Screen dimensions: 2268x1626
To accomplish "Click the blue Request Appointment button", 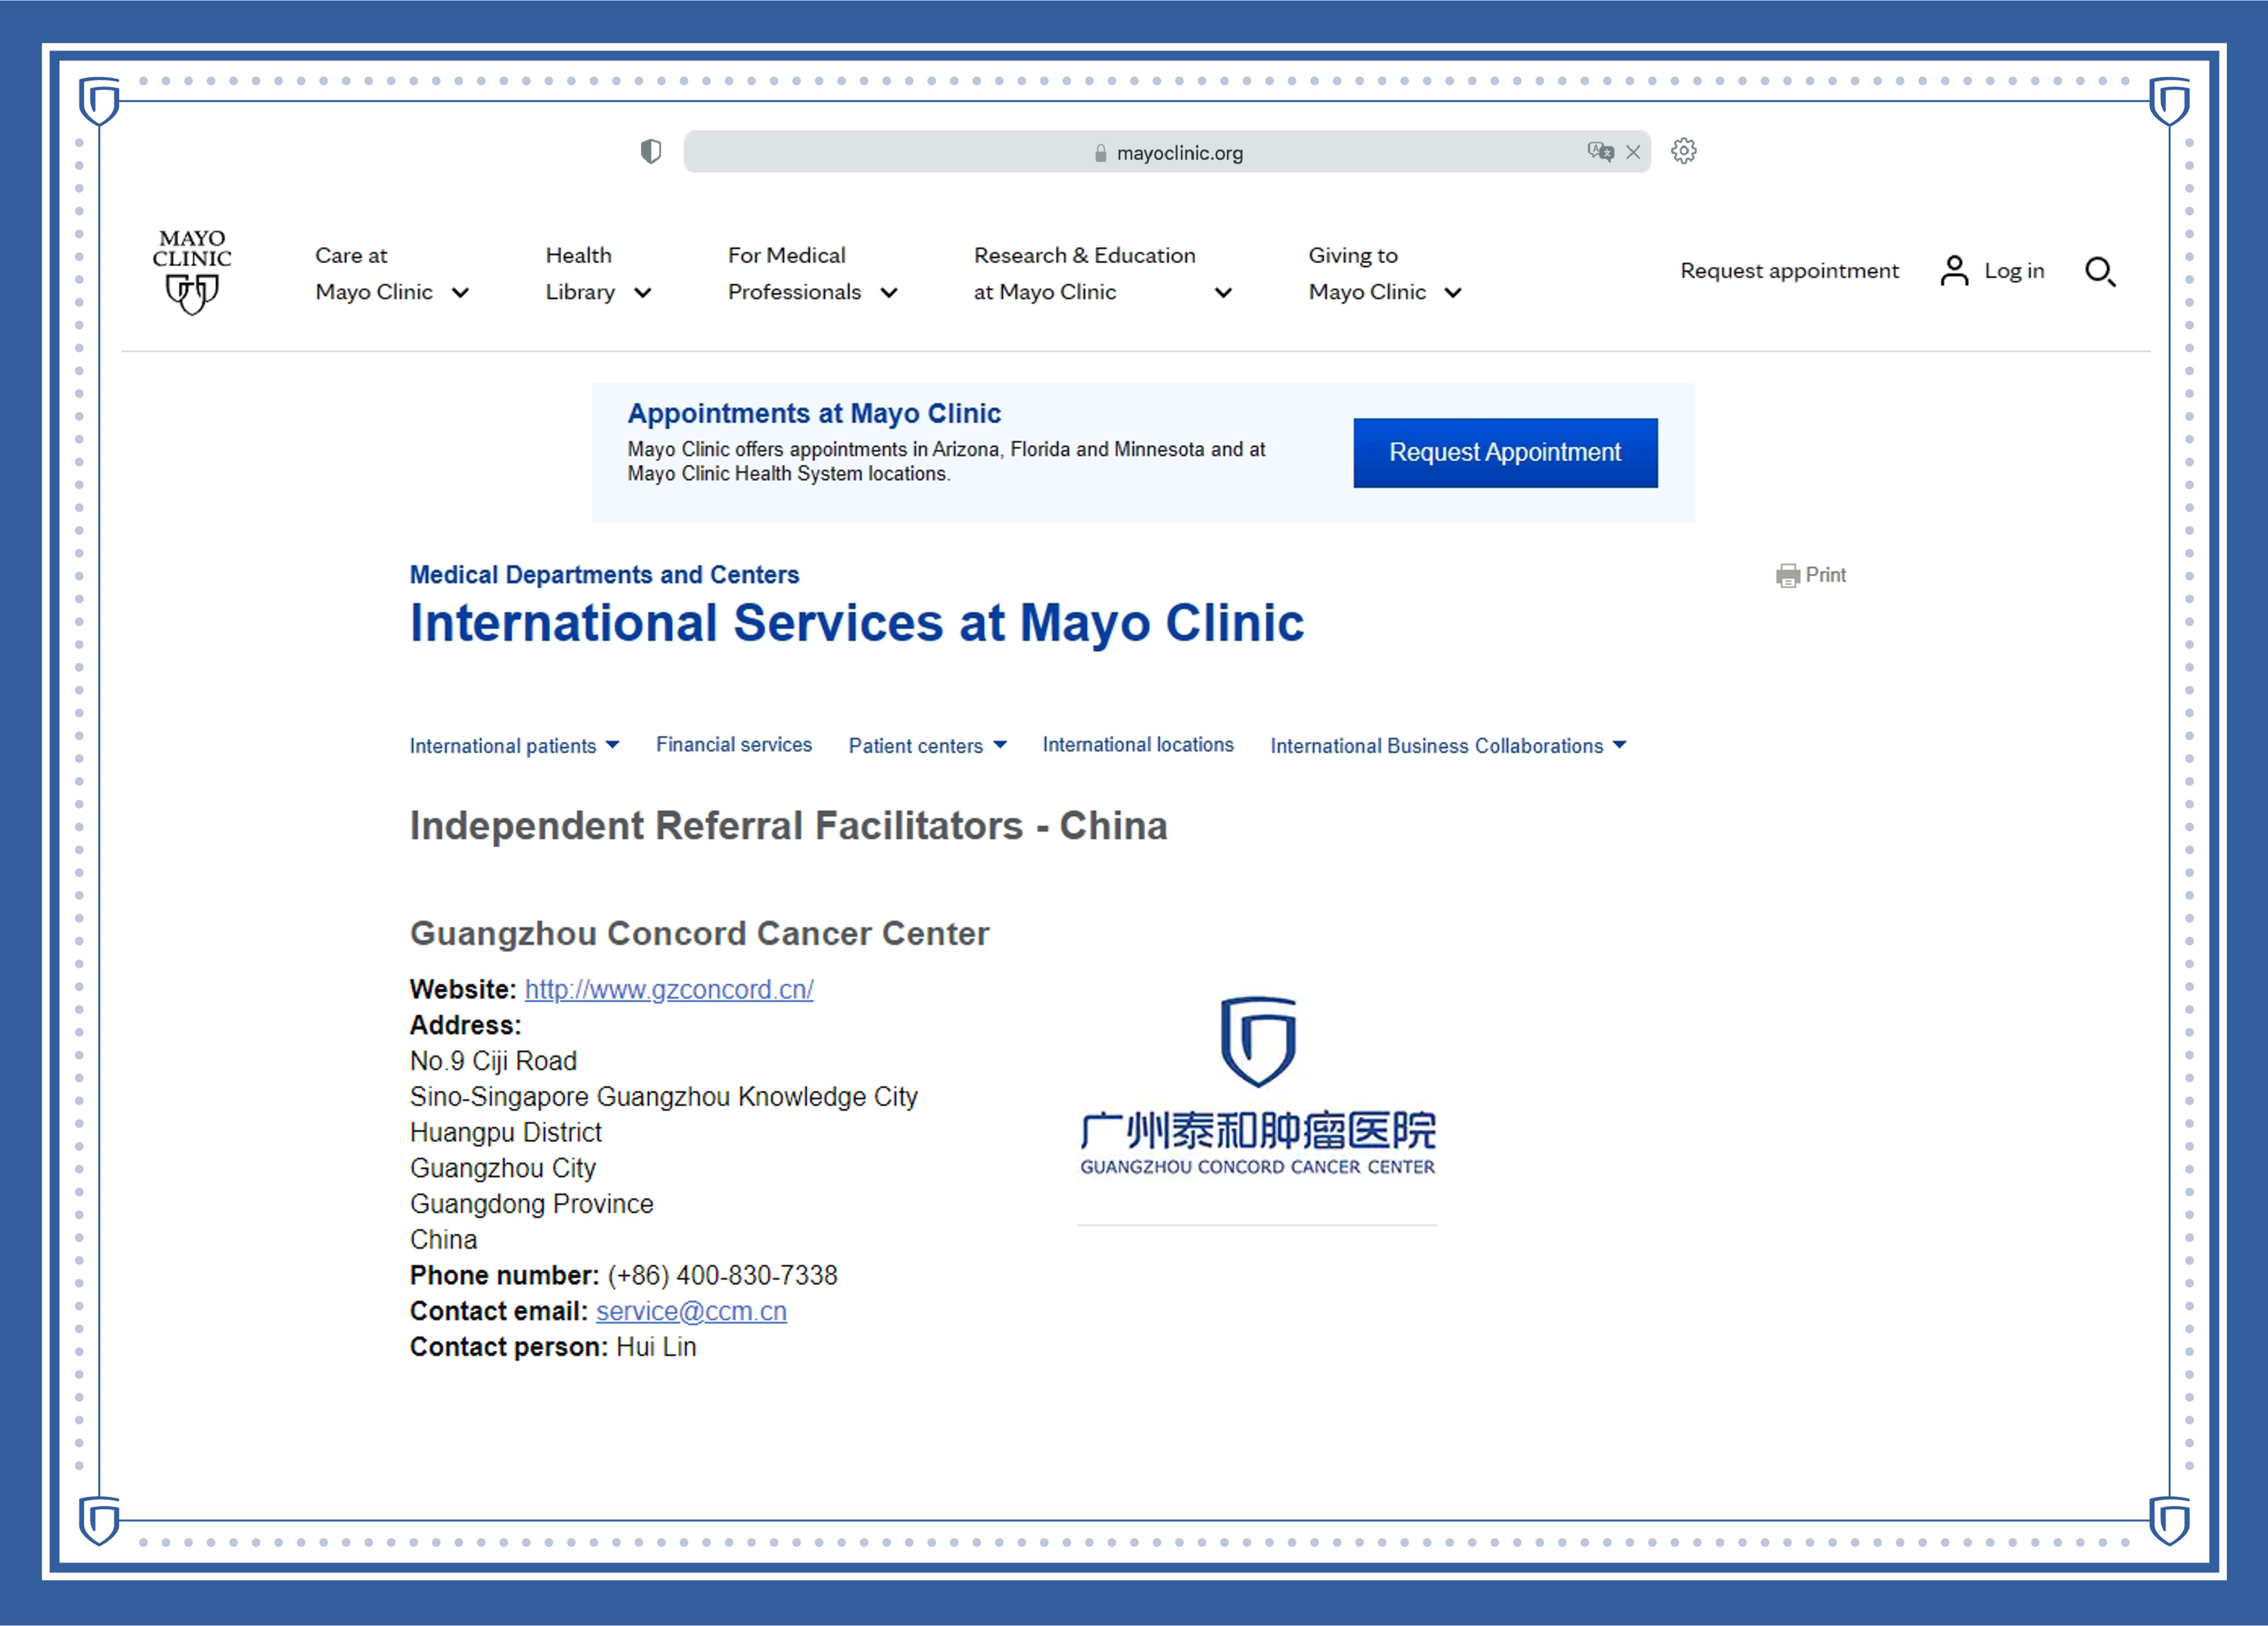I will 1505,453.
